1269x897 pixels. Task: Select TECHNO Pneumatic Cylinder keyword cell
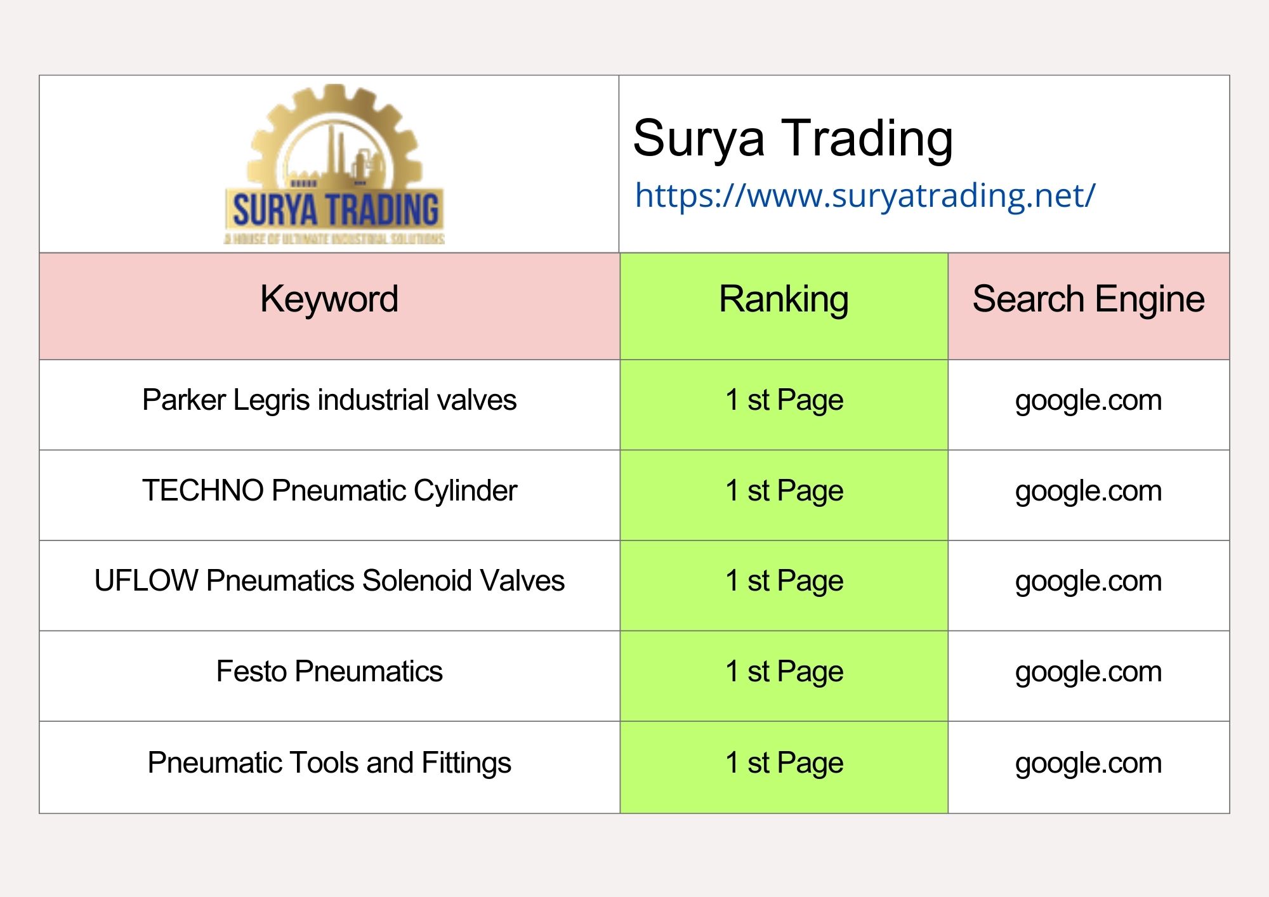pyautogui.click(x=329, y=495)
